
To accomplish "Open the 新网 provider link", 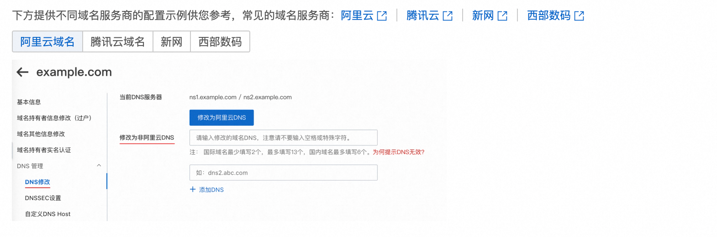I will [x=483, y=15].
